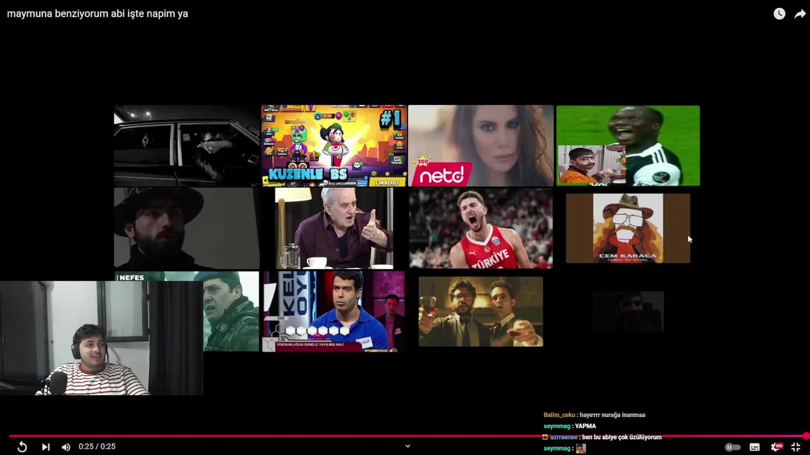Viewport: 810px width, 455px height.
Task: Select the two men toasting thumbnail
Action: tap(481, 312)
